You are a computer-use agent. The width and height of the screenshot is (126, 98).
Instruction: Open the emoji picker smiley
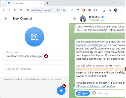(94, 93)
